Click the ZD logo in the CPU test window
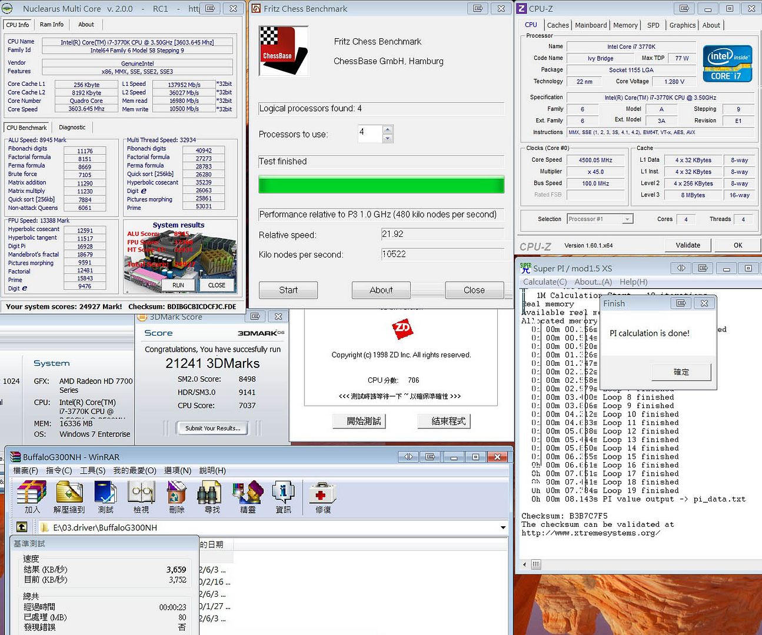Image resolution: width=762 pixels, height=635 pixels. tap(402, 329)
